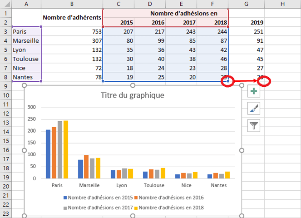The height and width of the screenshot is (218, 301).
Task: Open the Chart Filters funnel button
Action: coord(254,126)
